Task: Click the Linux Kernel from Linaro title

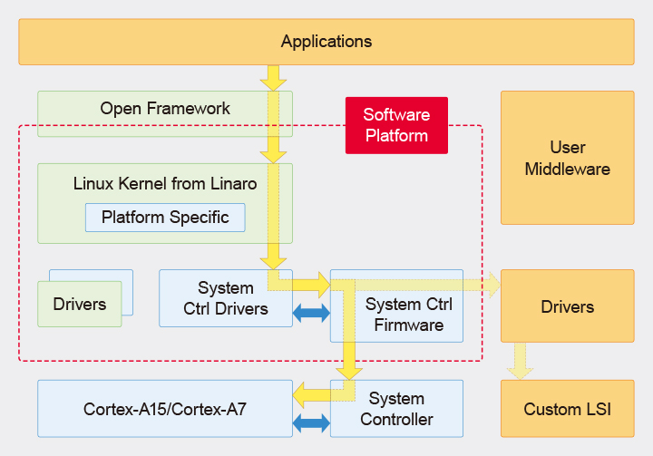Action: coord(165,184)
